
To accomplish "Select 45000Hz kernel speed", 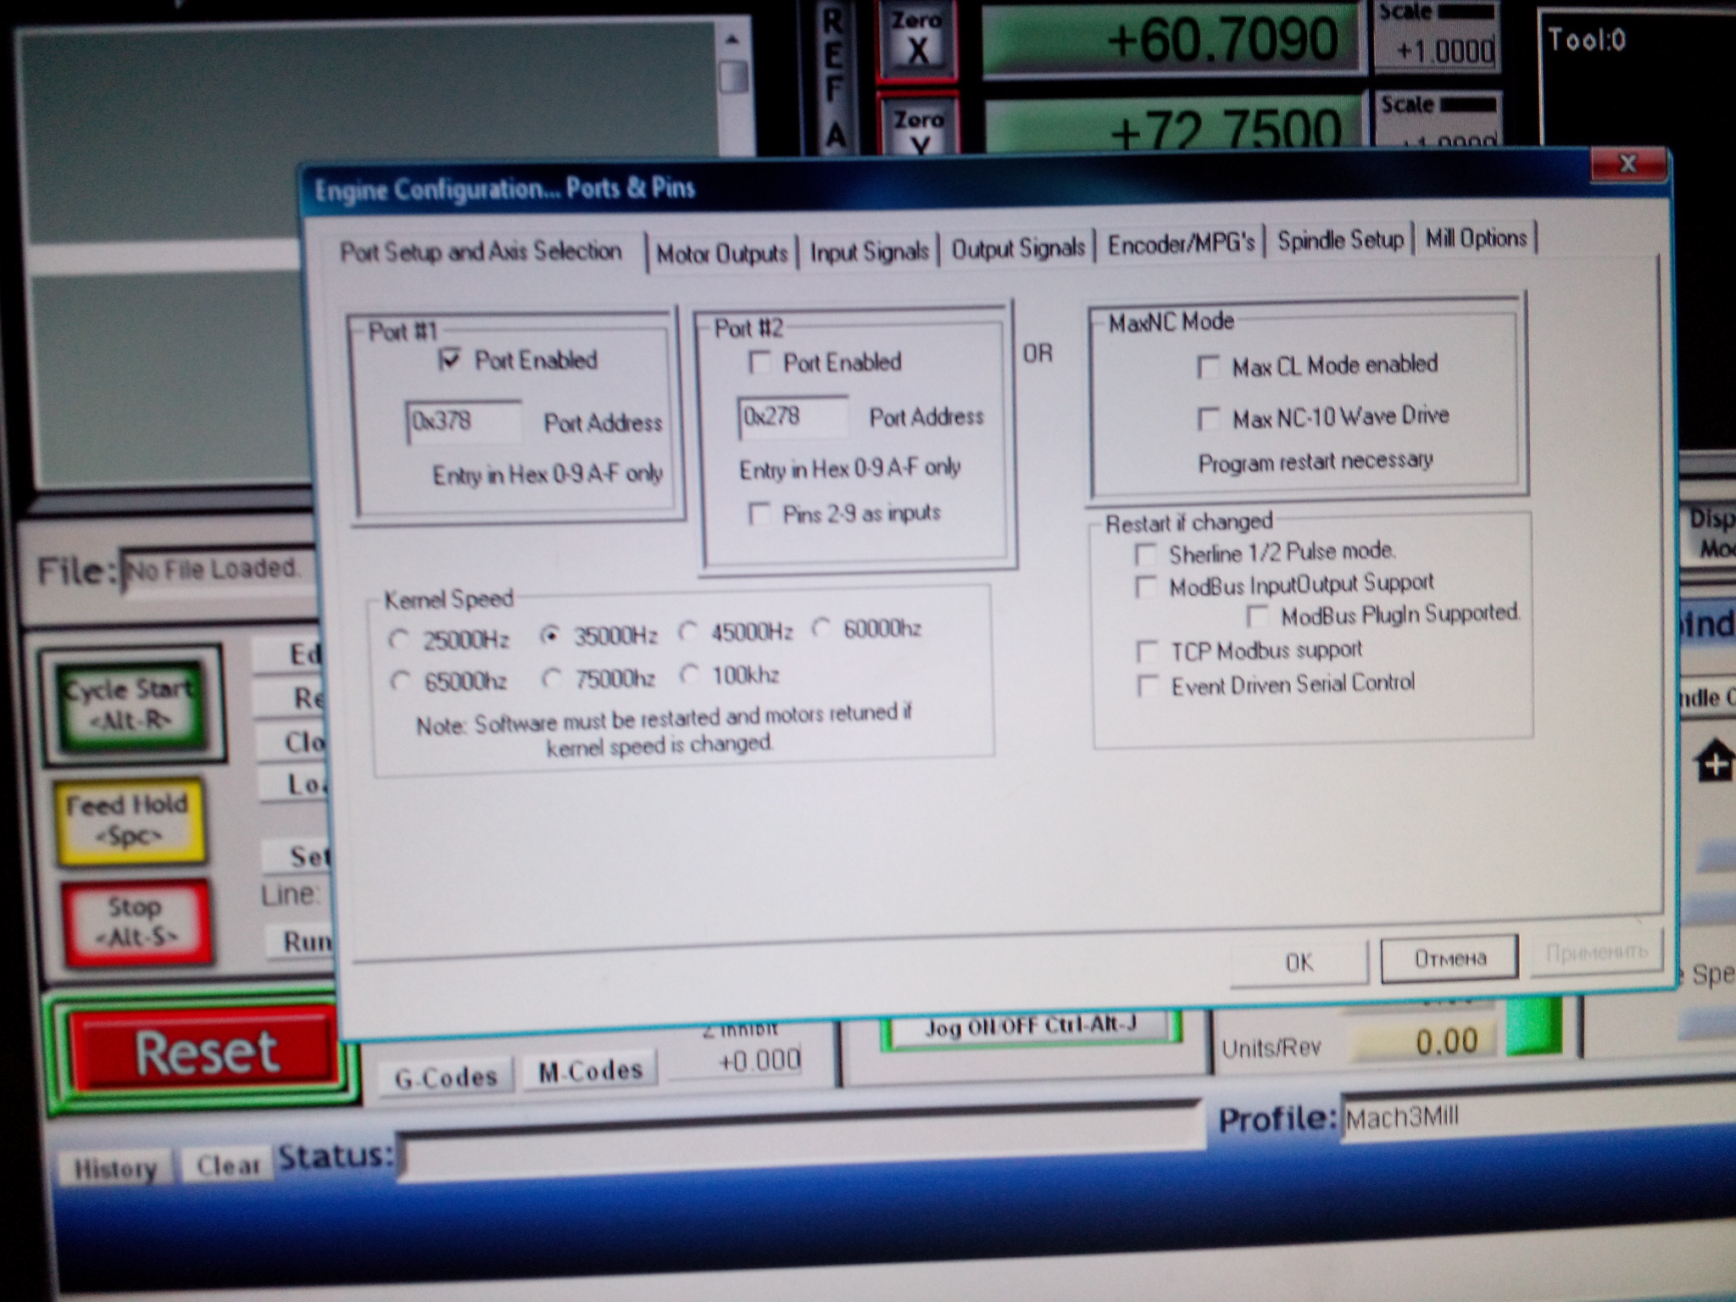I will click(x=687, y=632).
